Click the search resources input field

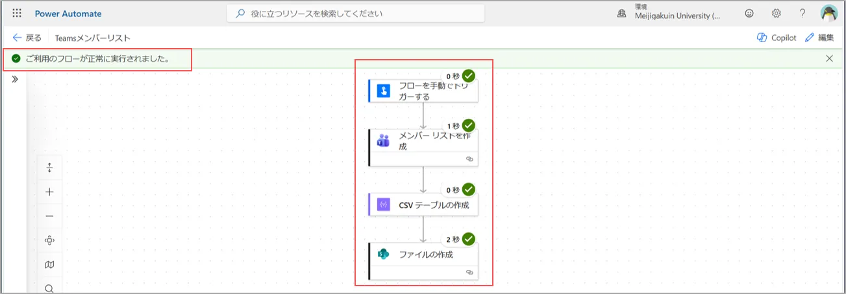click(356, 14)
